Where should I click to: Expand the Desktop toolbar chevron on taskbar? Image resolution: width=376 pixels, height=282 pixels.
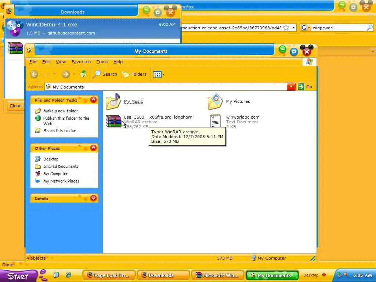(324, 275)
